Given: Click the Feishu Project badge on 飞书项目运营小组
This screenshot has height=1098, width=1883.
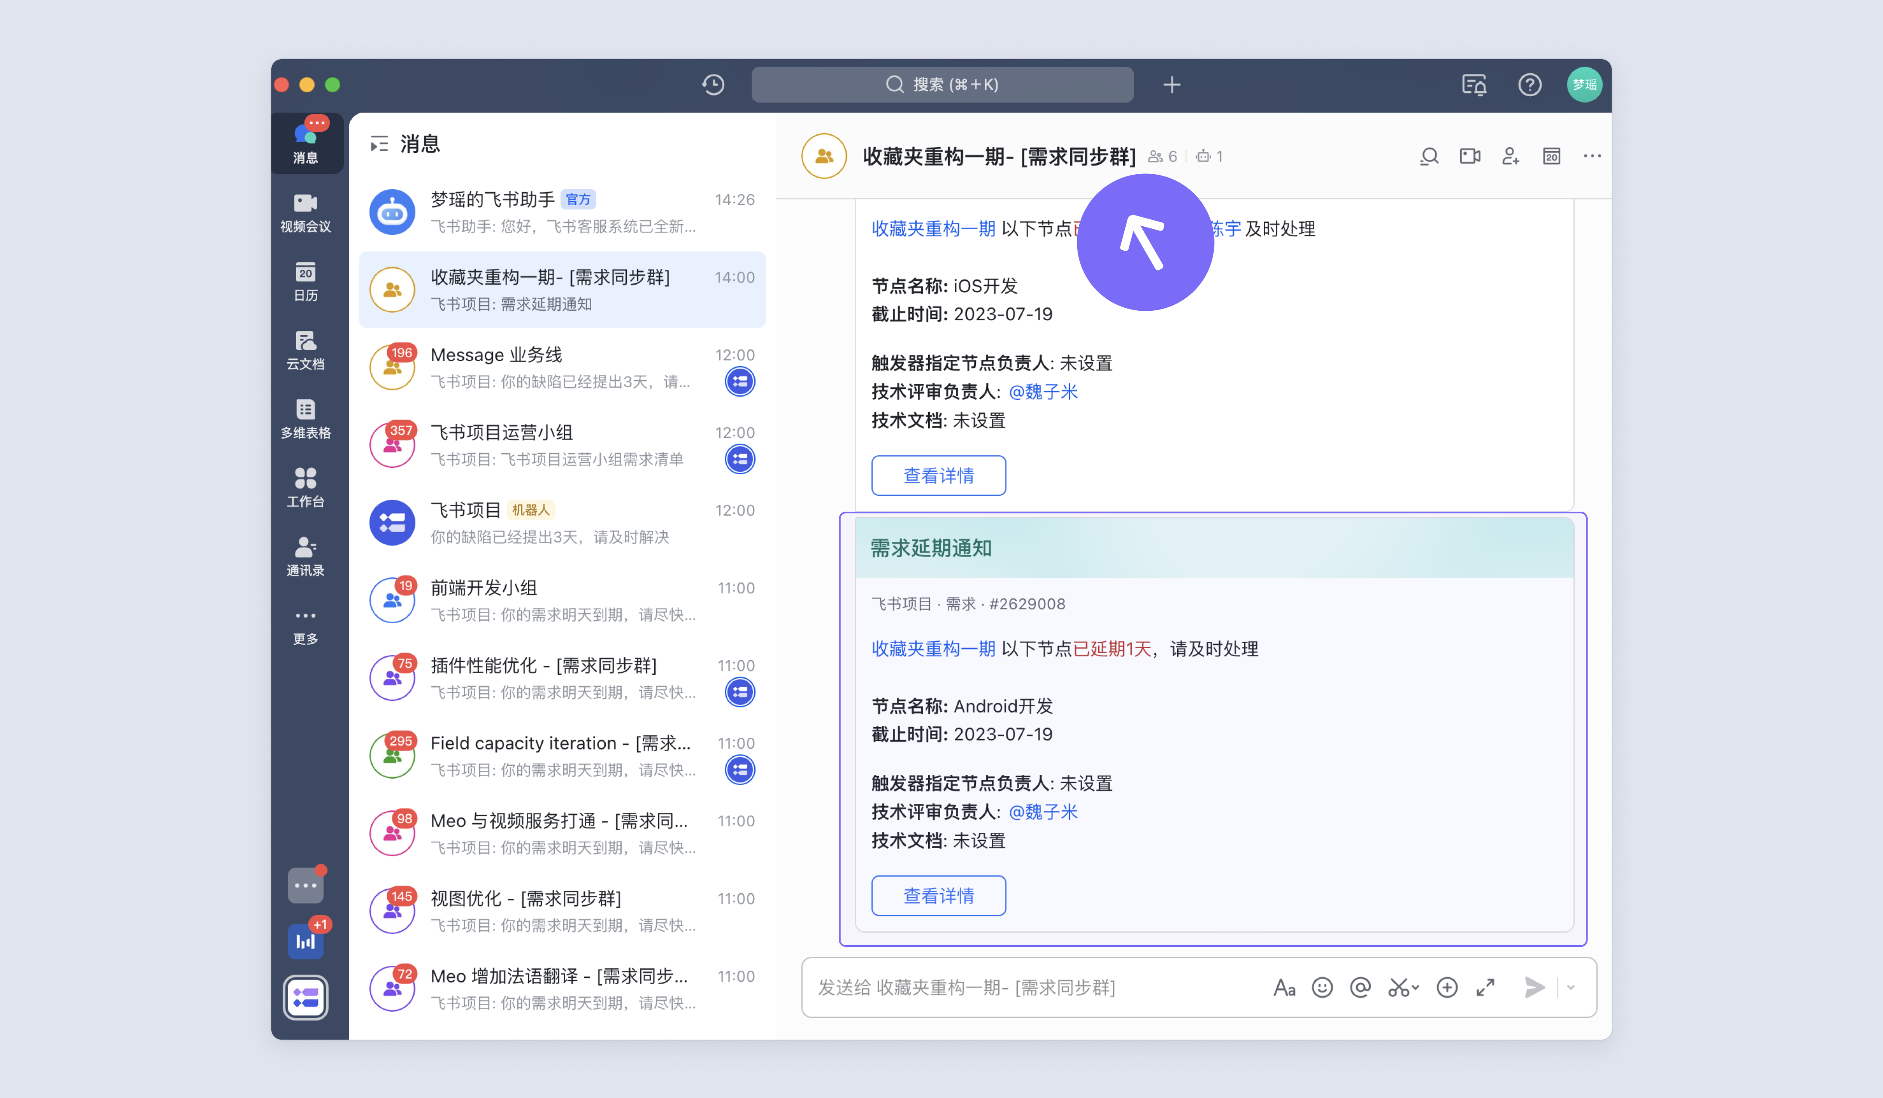Looking at the screenshot, I should (x=740, y=459).
